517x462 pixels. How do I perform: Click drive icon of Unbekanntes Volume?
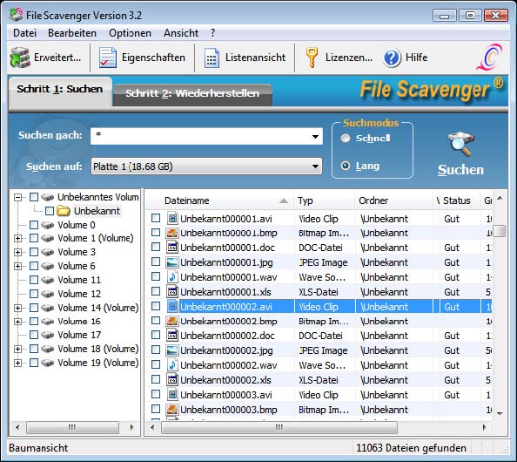(48, 197)
